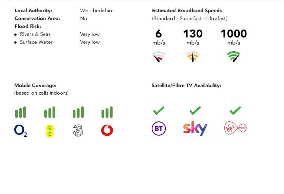The width and height of the screenshot is (284, 194).
Task: Select the Three mobile network logo
Action: (x=78, y=131)
